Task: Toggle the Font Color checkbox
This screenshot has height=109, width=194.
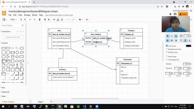Action: (x=167, y=46)
